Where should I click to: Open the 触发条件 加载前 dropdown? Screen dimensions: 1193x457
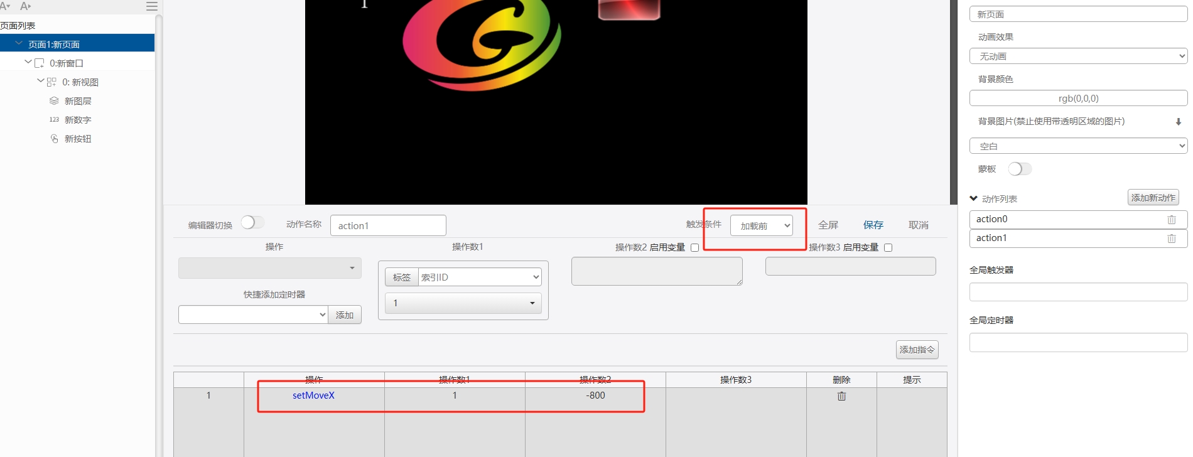pyautogui.click(x=762, y=226)
